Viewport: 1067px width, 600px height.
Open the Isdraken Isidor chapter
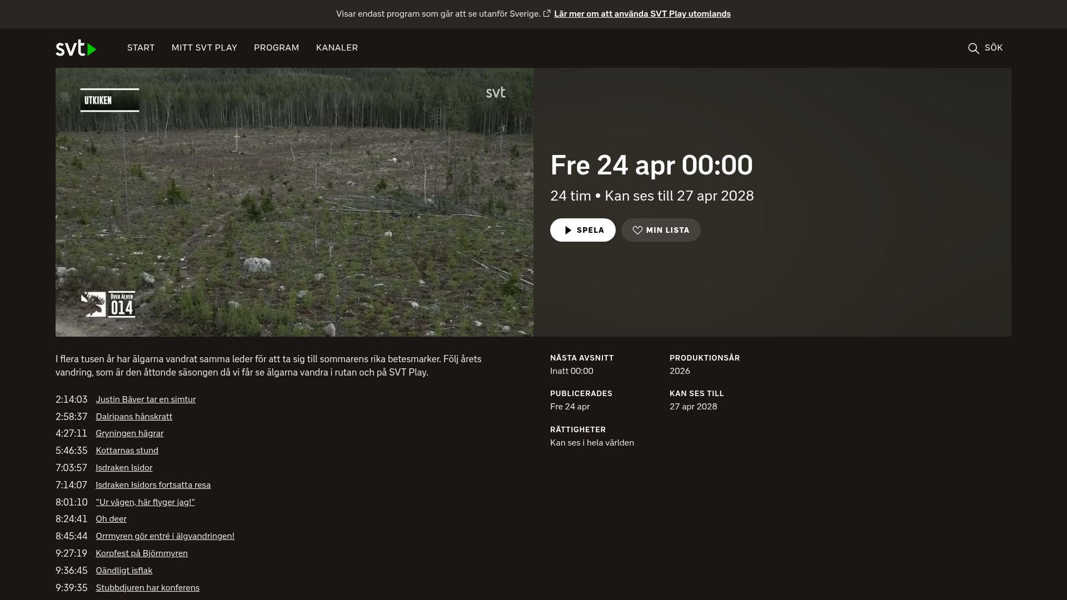[124, 468]
